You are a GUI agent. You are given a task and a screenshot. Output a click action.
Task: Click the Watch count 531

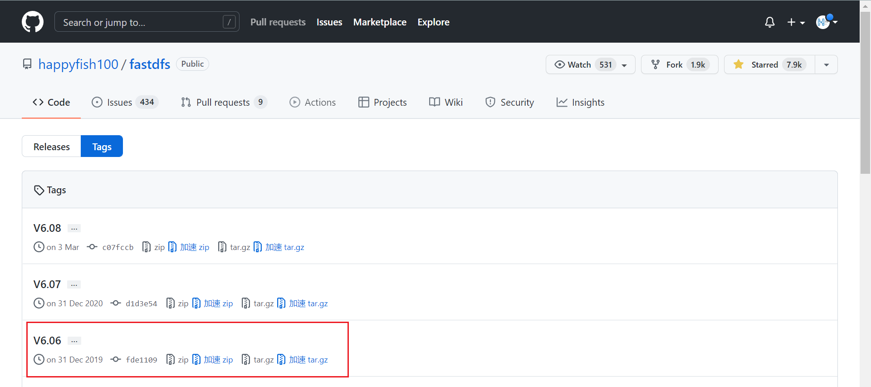(606, 64)
